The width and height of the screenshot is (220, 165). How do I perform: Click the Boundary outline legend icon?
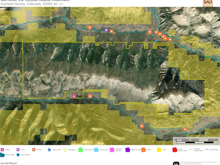tap(65, 150)
